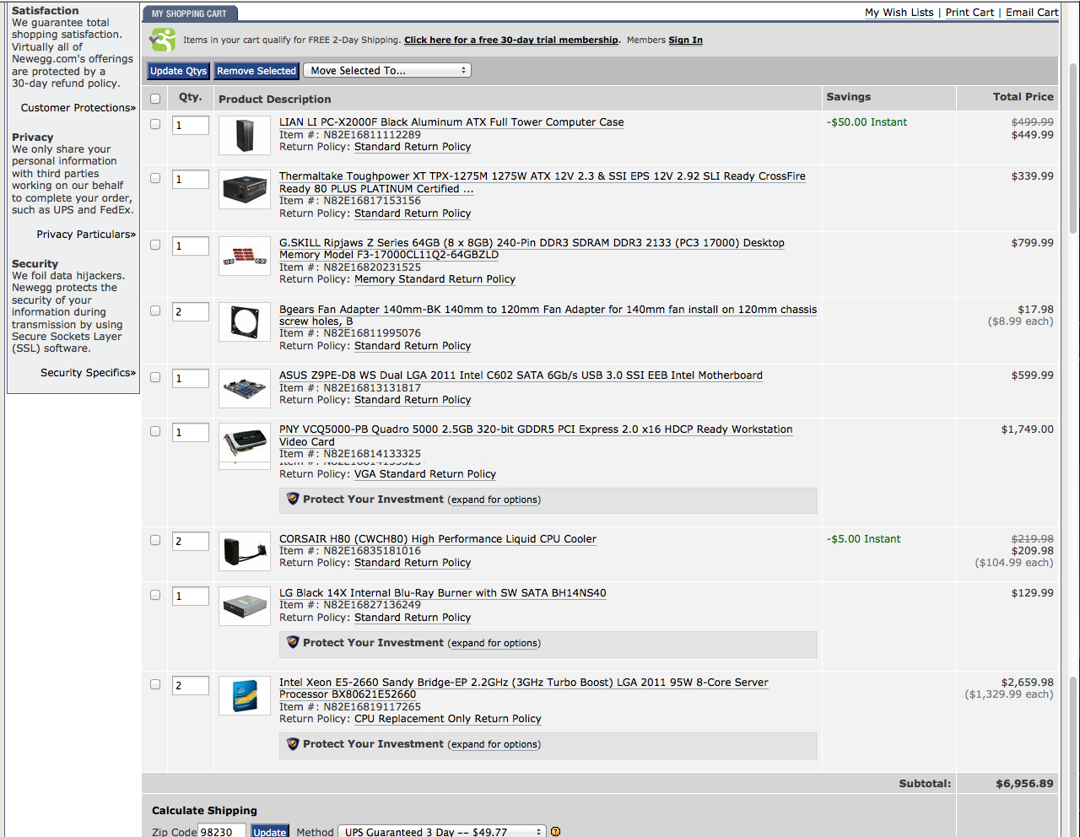
Task: Open the ASUS Z9PE-D8 WS motherboard link
Action: tap(521, 375)
